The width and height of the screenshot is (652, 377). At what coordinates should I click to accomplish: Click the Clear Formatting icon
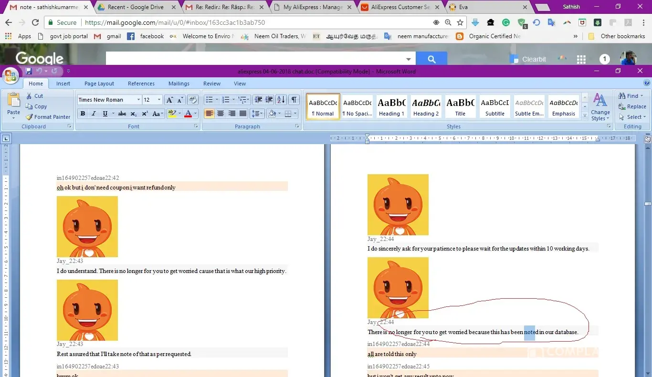point(193,100)
